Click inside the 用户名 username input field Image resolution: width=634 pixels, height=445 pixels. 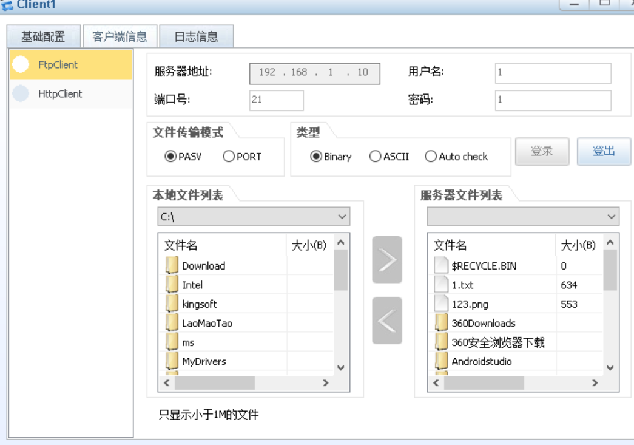(x=552, y=73)
